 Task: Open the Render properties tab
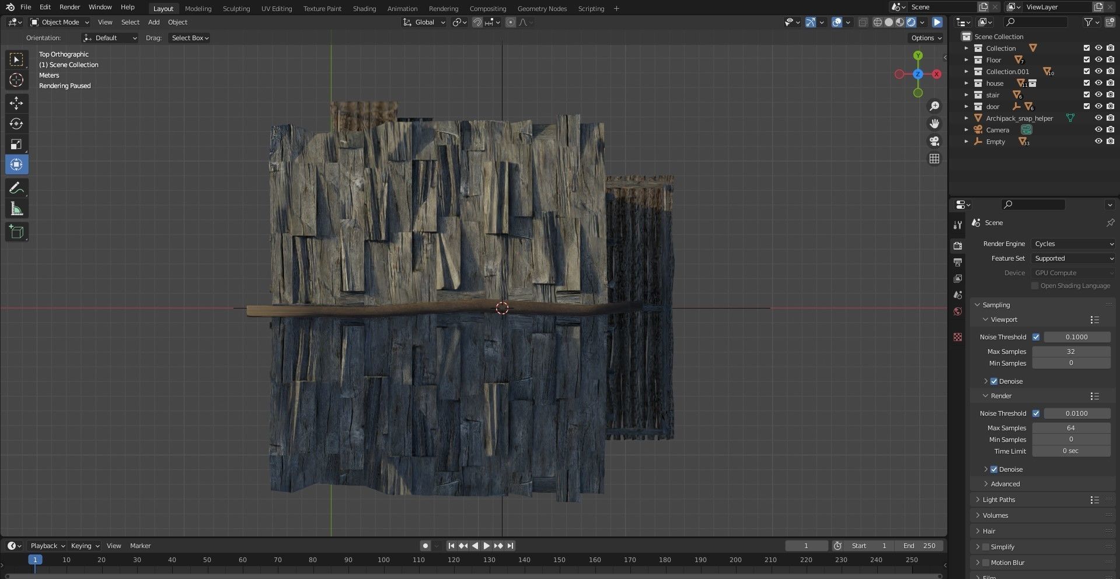pyautogui.click(x=958, y=245)
